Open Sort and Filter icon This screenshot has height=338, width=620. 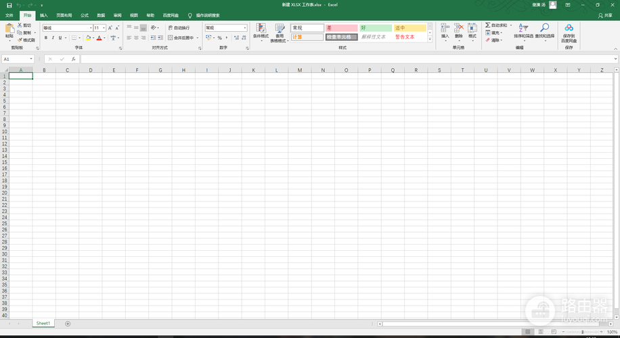point(523,28)
